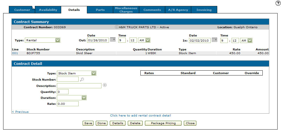Open the Parts tab
The height and width of the screenshot is (133, 281).
pyautogui.click(x=100, y=10)
